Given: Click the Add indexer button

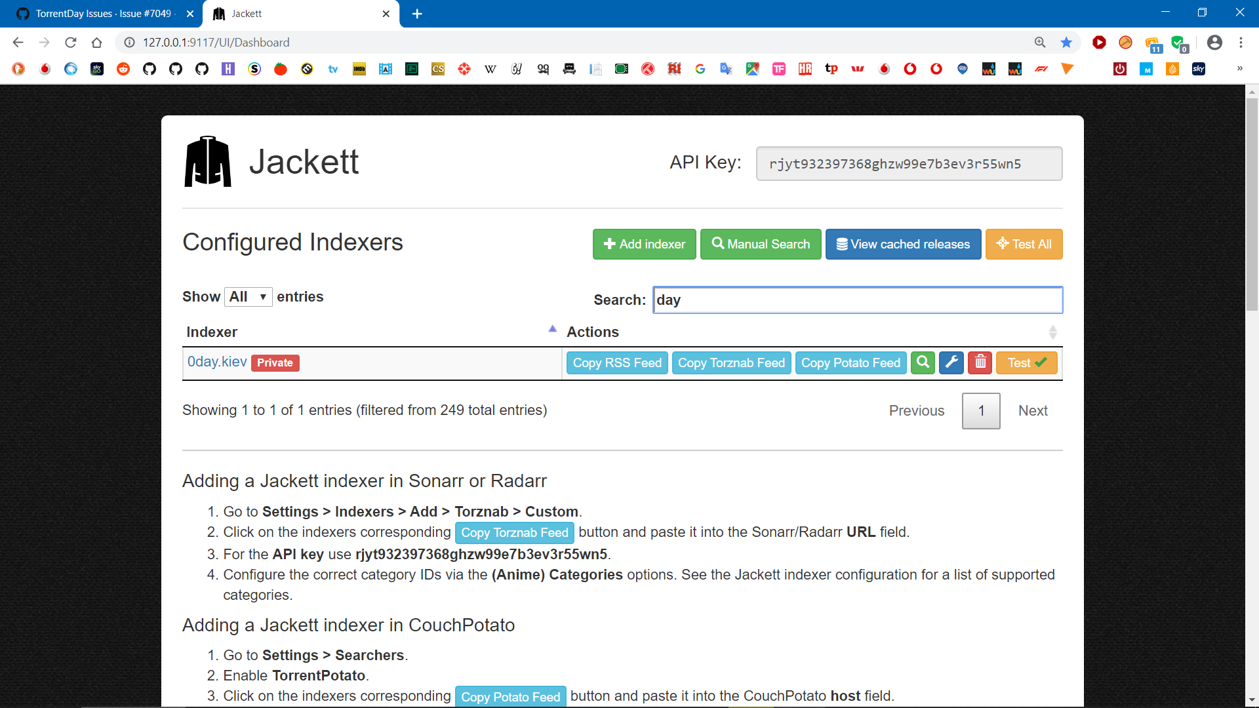Looking at the screenshot, I should (x=644, y=244).
